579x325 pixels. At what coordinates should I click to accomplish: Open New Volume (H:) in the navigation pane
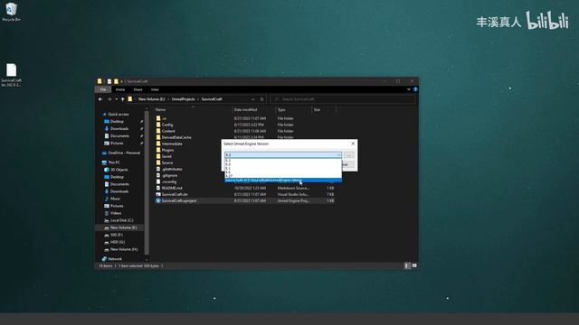(124, 249)
